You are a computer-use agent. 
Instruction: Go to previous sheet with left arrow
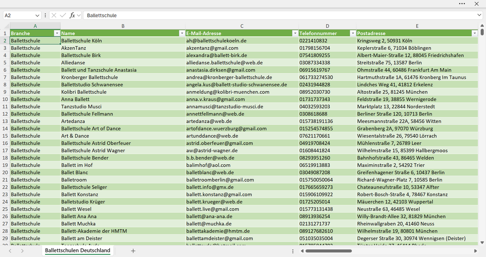pyautogui.click(x=10, y=251)
